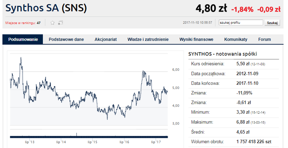Click the 2017-11-10 10:56:57 timestamp
The image size is (288, 148).
[x=197, y=23]
